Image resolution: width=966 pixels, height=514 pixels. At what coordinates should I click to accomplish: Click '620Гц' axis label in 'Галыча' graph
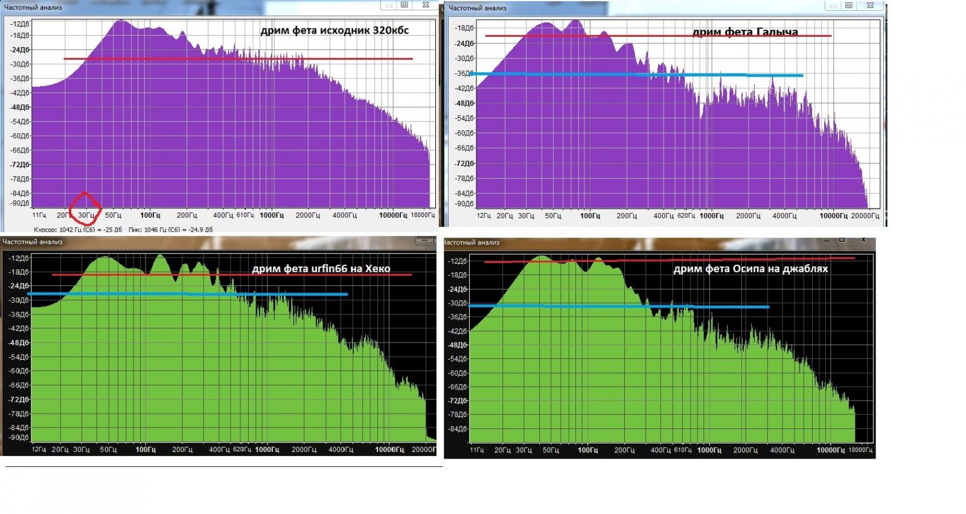click(686, 216)
